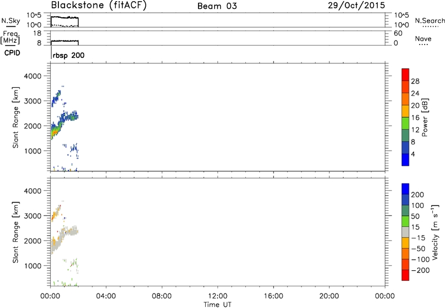
Task: Click the 16:00 time axis label
Action: pyautogui.click(x=273, y=296)
